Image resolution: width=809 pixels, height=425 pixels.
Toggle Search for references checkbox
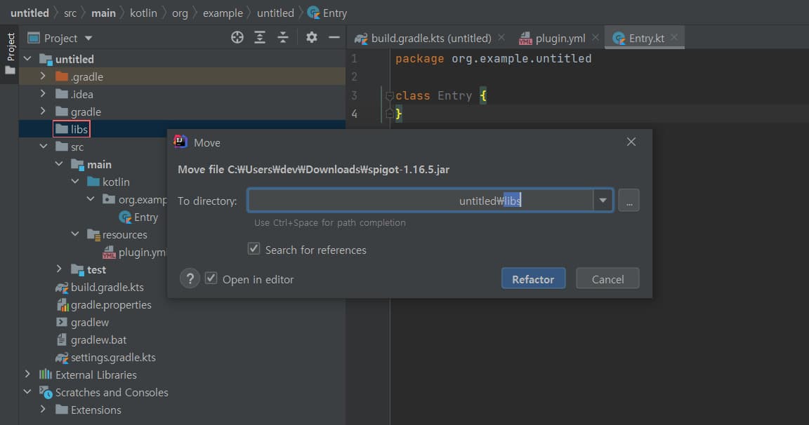254,249
